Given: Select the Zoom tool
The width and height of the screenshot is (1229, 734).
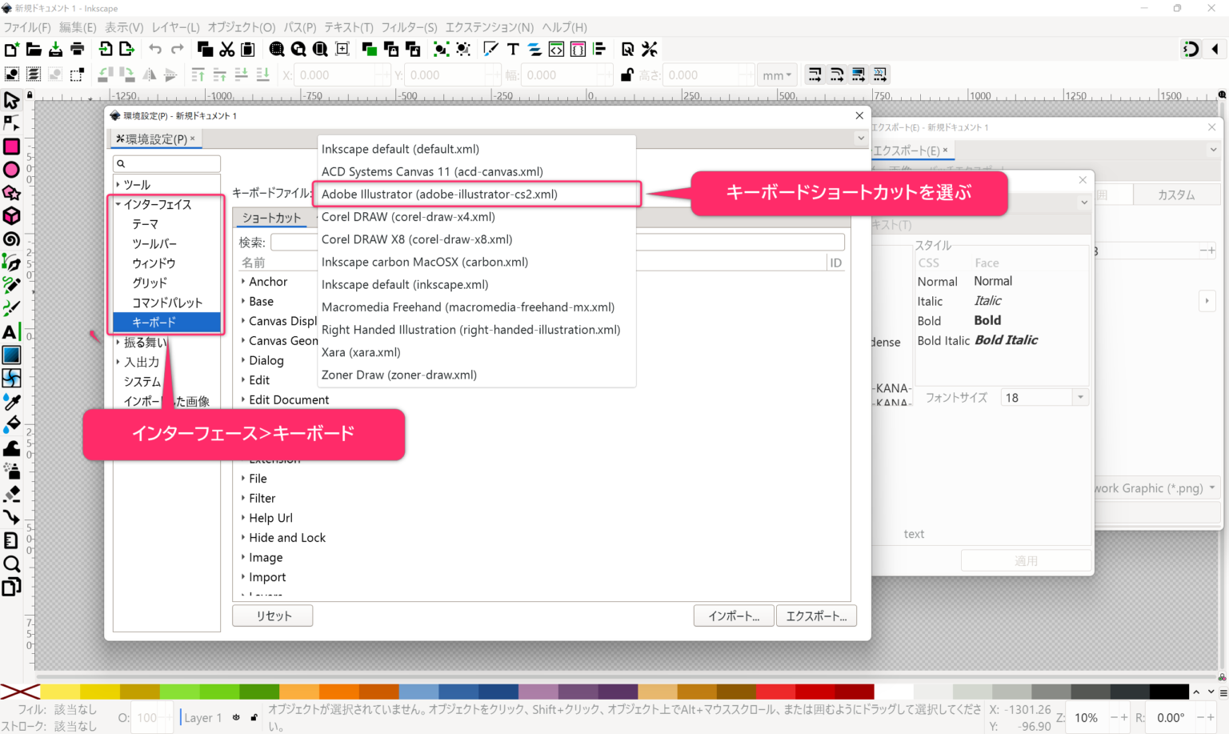Looking at the screenshot, I should pos(12,564).
